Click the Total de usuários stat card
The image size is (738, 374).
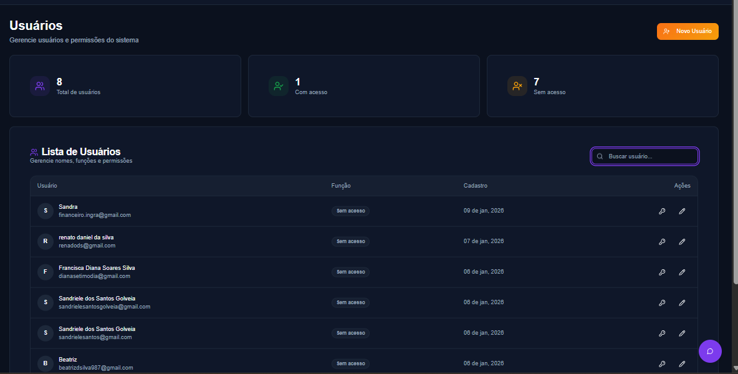[x=125, y=86]
